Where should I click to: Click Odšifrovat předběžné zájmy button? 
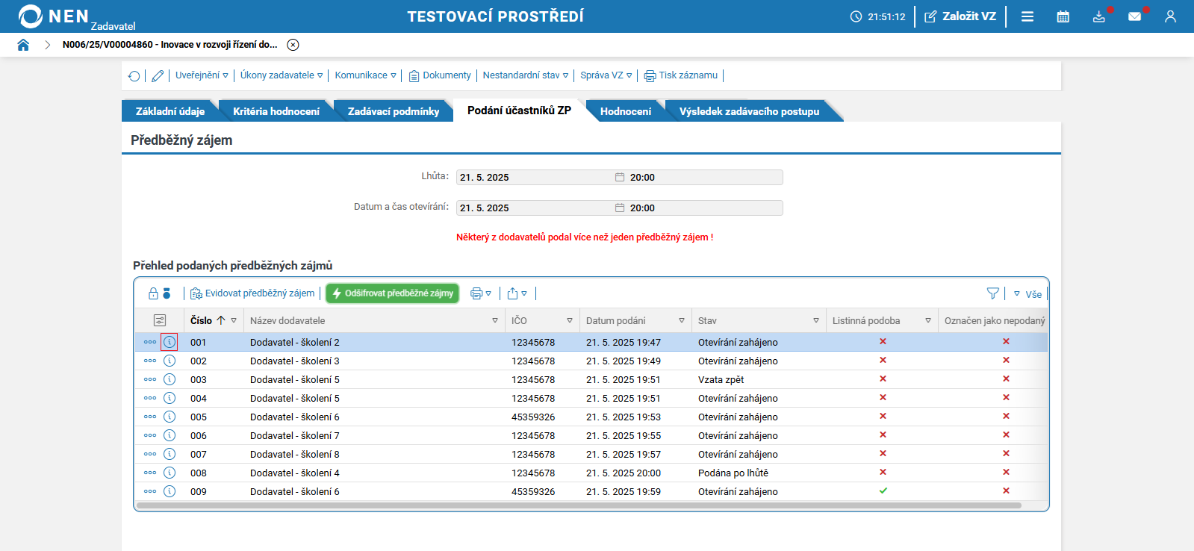coord(393,293)
